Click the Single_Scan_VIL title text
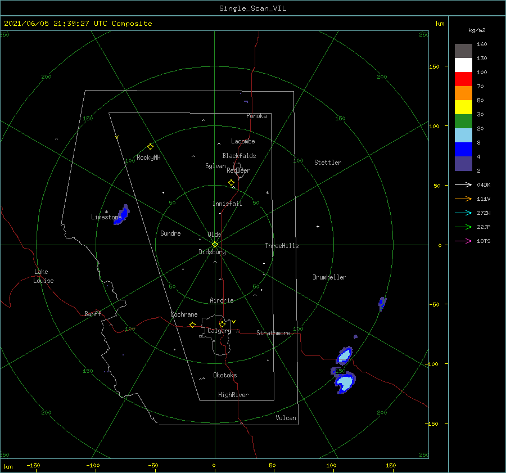 252,8
